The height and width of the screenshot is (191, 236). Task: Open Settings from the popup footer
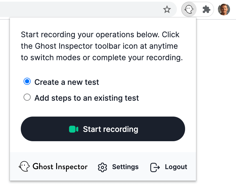pos(125,167)
